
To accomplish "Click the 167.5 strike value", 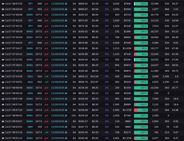I will [39, 132].
